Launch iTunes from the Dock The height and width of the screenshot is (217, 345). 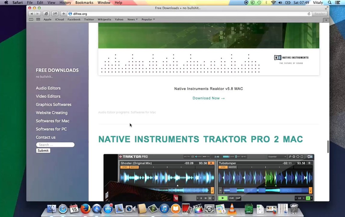click(164, 209)
